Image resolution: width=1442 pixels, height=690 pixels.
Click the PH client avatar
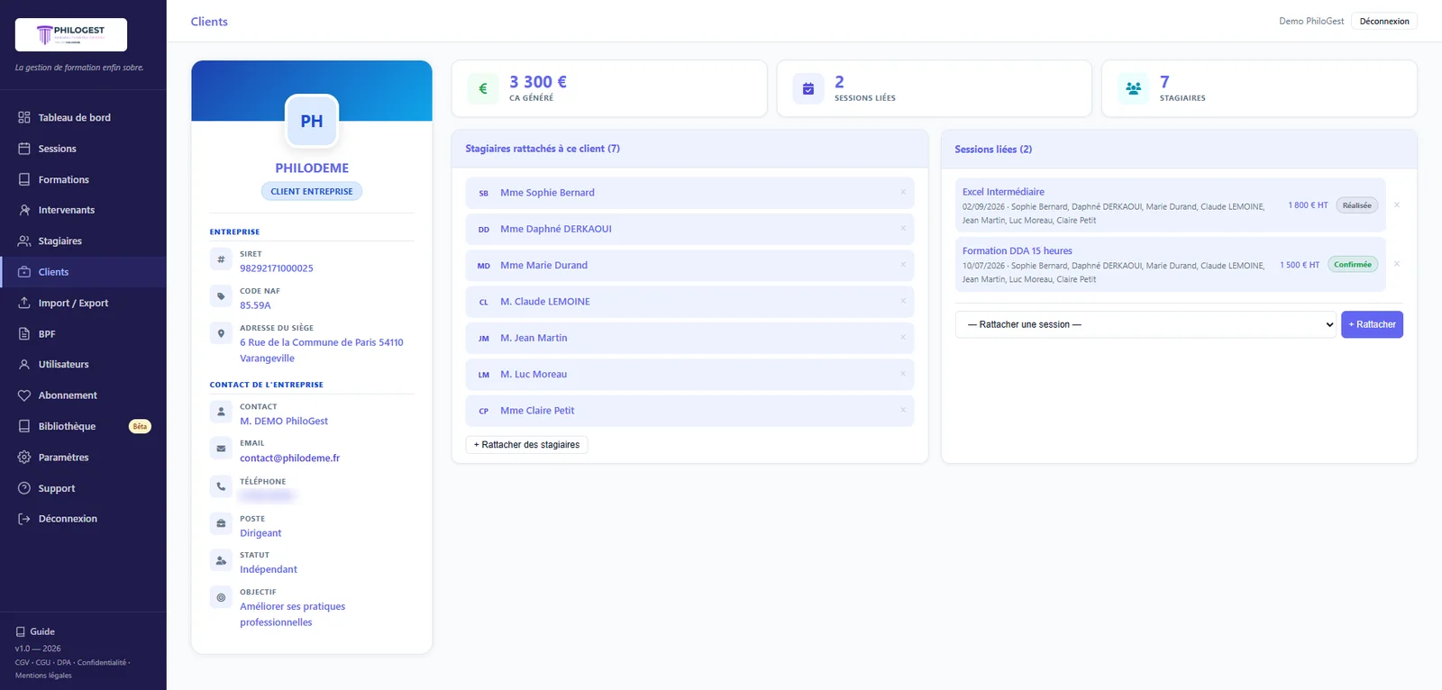click(x=312, y=121)
